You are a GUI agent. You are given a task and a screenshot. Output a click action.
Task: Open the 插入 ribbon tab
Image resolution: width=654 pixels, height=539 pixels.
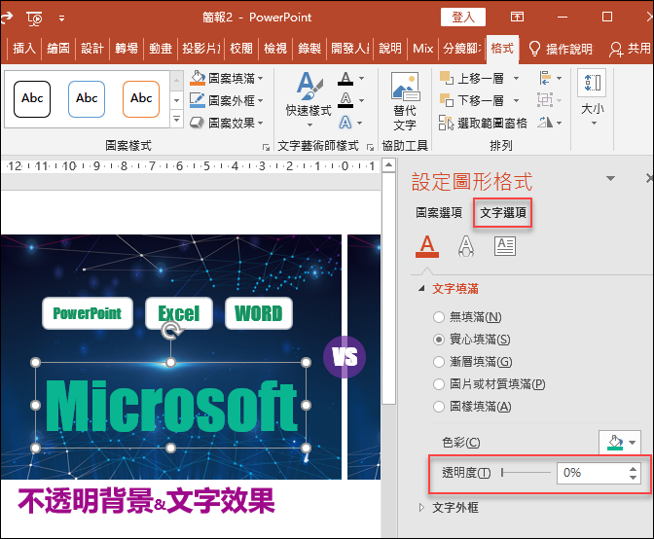(x=23, y=49)
